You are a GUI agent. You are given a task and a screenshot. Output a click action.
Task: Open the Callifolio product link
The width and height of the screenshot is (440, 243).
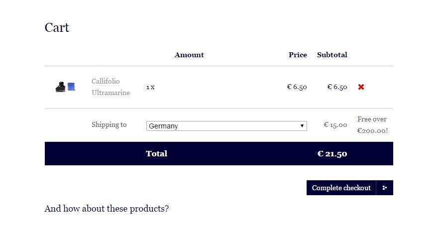(x=106, y=81)
